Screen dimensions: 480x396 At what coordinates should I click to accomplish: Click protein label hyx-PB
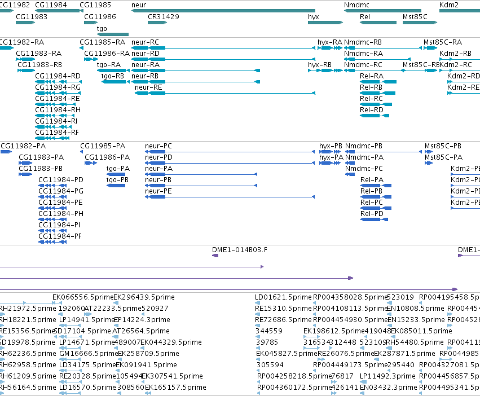[331, 146]
